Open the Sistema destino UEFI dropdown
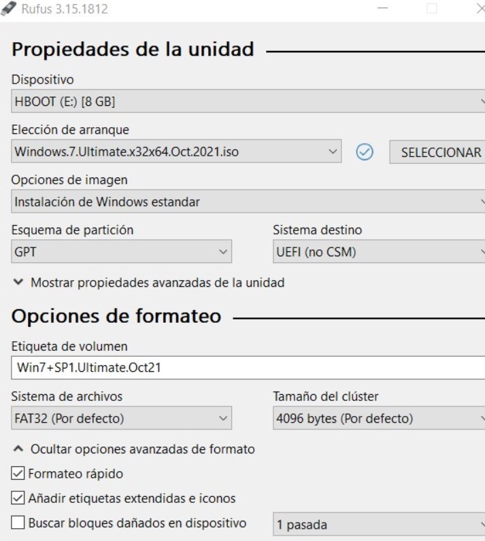Image resolution: width=485 pixels, height=541 pixels. [x=378, y=252]
